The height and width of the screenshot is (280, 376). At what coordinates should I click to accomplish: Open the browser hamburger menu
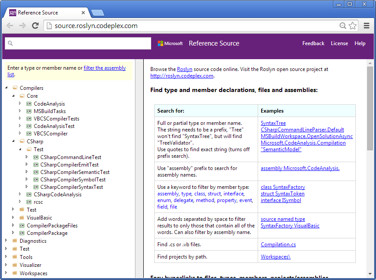click(x=367, y=25)
